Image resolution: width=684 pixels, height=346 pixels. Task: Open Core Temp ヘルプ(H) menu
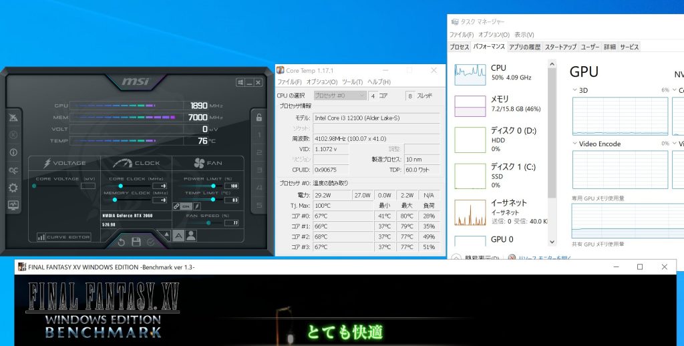click(379, 82)
